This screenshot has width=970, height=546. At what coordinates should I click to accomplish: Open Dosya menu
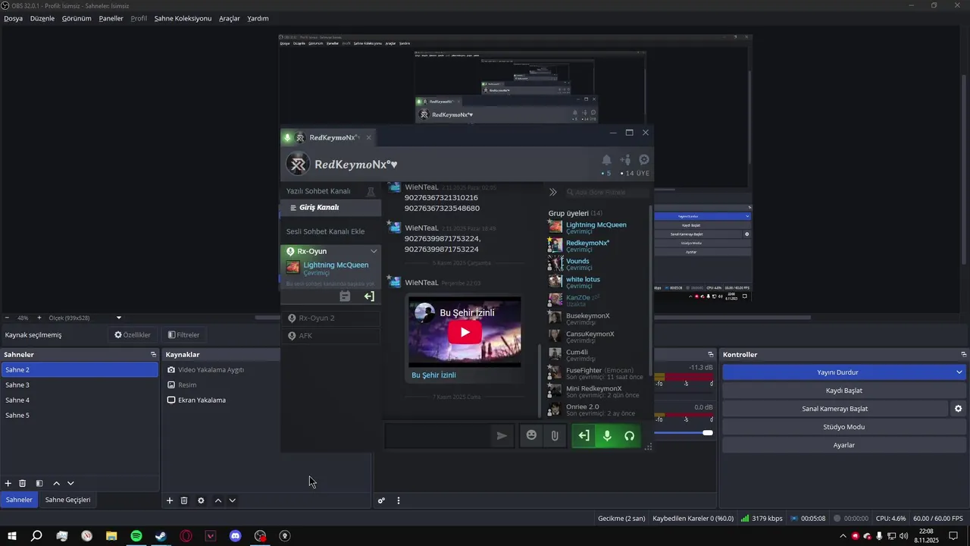tap(13, 18)
